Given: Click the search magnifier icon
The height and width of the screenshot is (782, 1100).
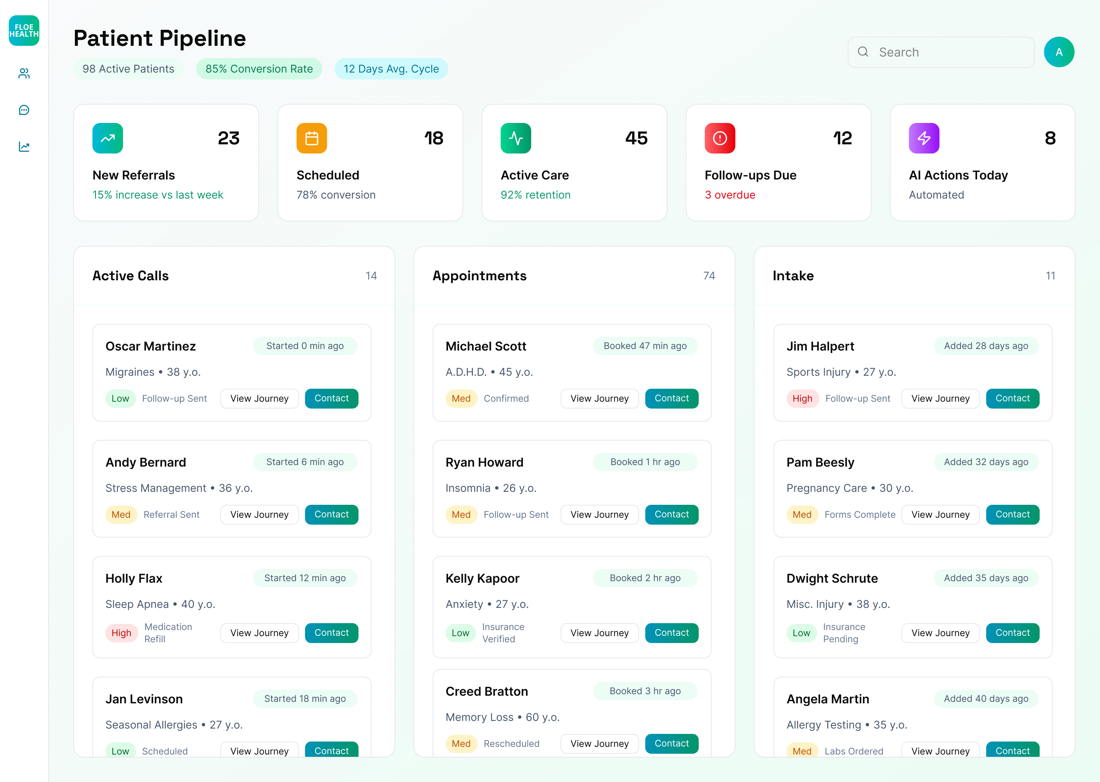Looking at the screenshot, I should tap(863, 52).
